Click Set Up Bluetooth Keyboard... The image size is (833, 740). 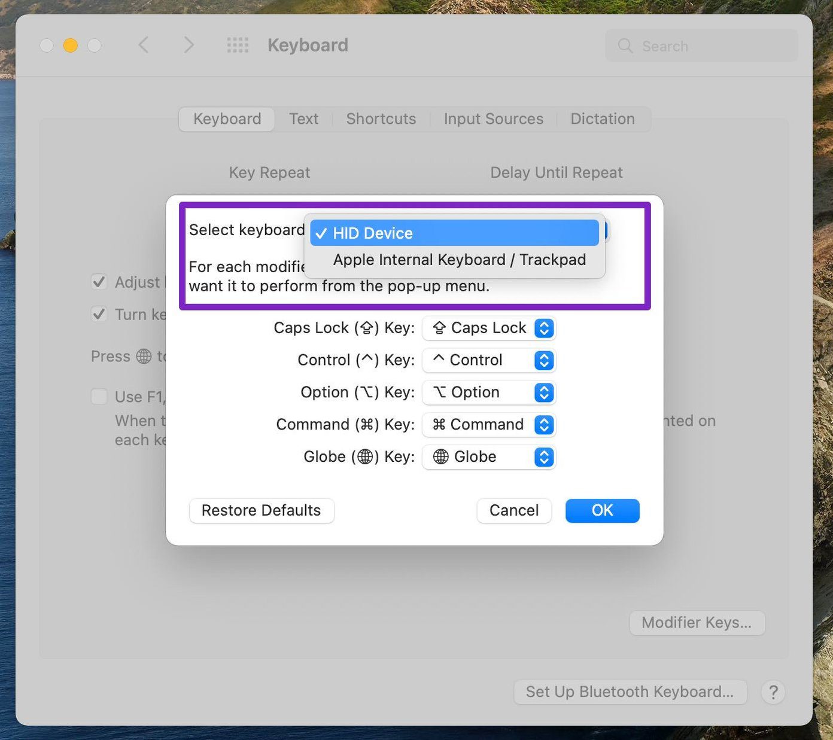[x=630, y=692]
